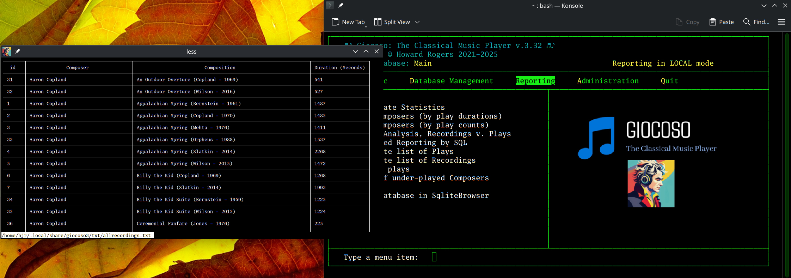Click the Giocoso app icon in less titlebar
Screen dimensions: 791x278
[7, 52]
